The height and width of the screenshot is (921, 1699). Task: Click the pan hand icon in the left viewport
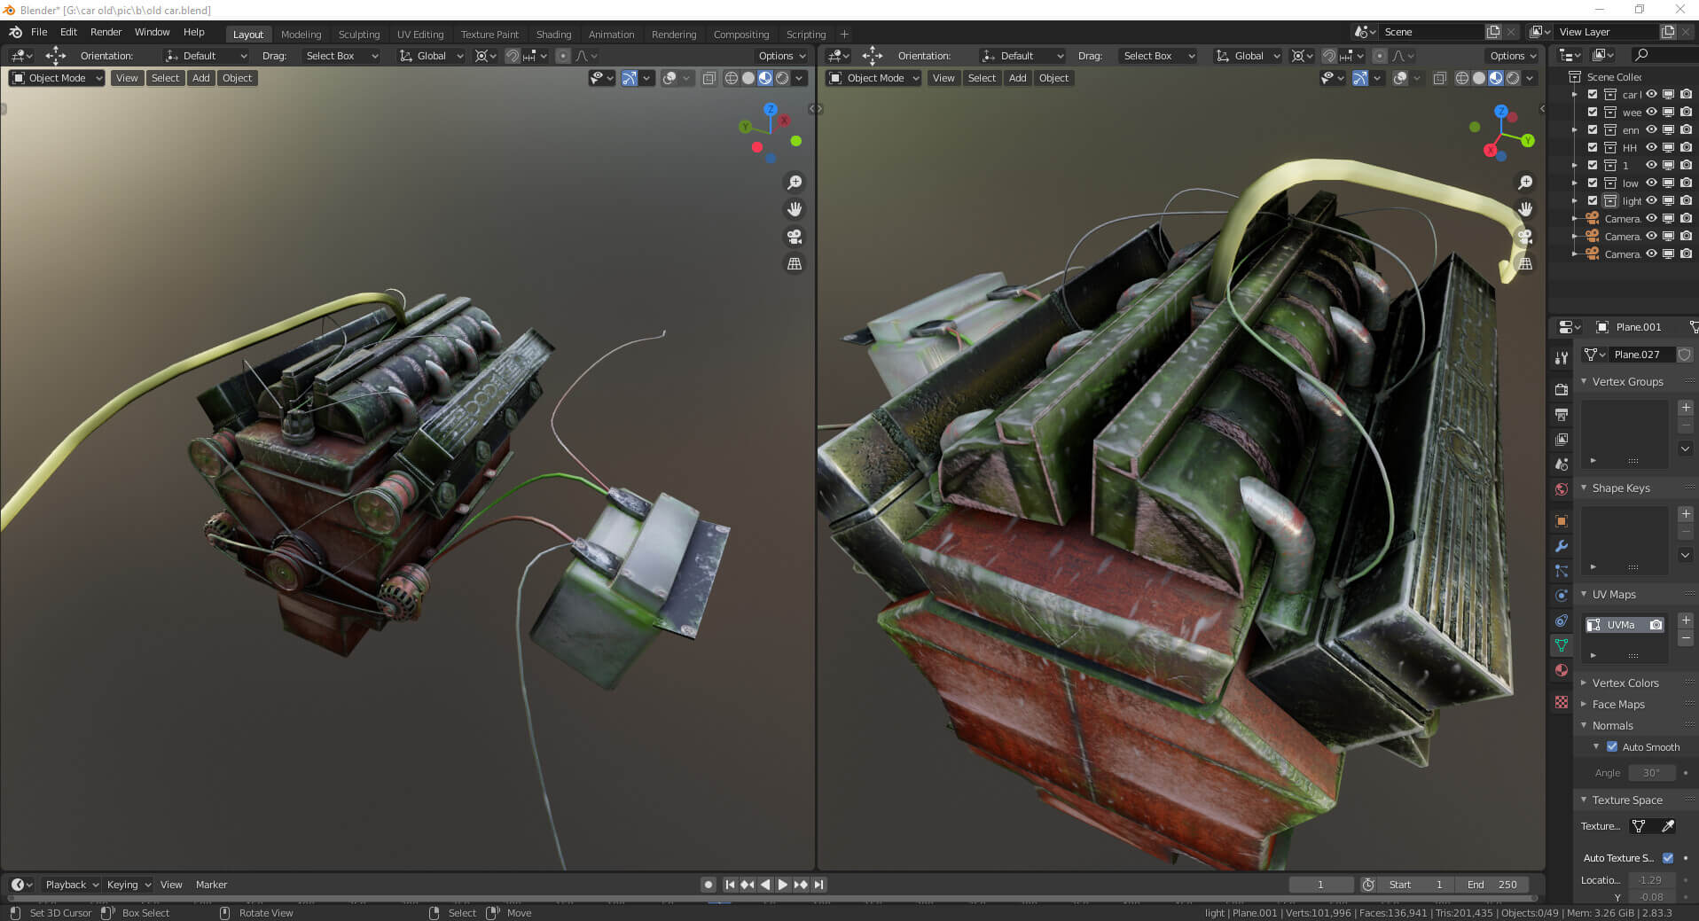[x=795, y=209]
